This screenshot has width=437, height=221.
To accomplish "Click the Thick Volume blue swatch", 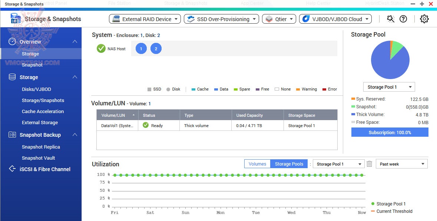I will (x=353, y=114).
